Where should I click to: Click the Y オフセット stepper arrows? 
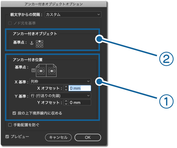point(66,103)
